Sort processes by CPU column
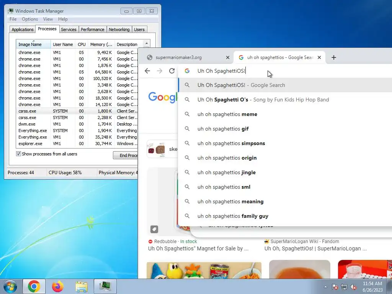392x294 pixels. 82,44
